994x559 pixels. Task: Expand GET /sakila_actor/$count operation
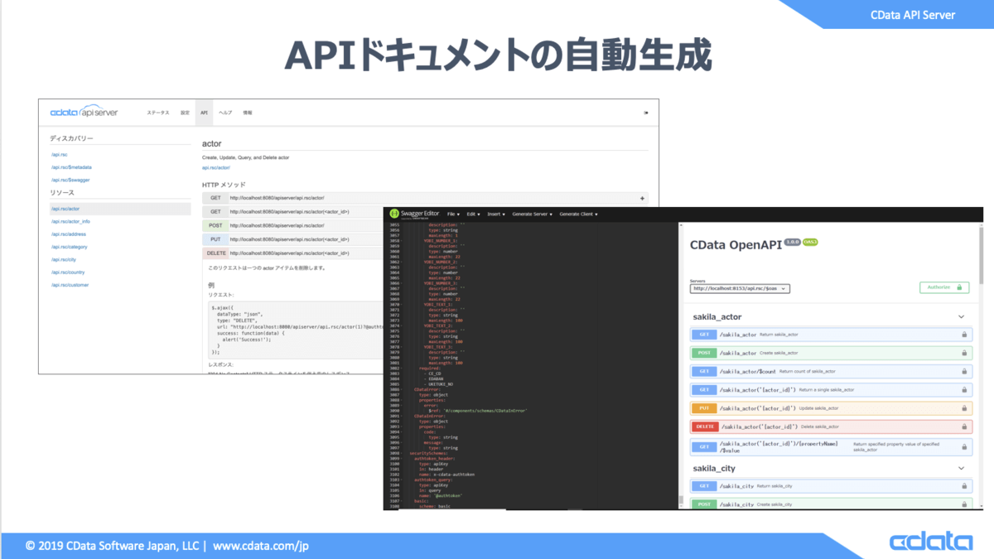[x=831, y=372]
